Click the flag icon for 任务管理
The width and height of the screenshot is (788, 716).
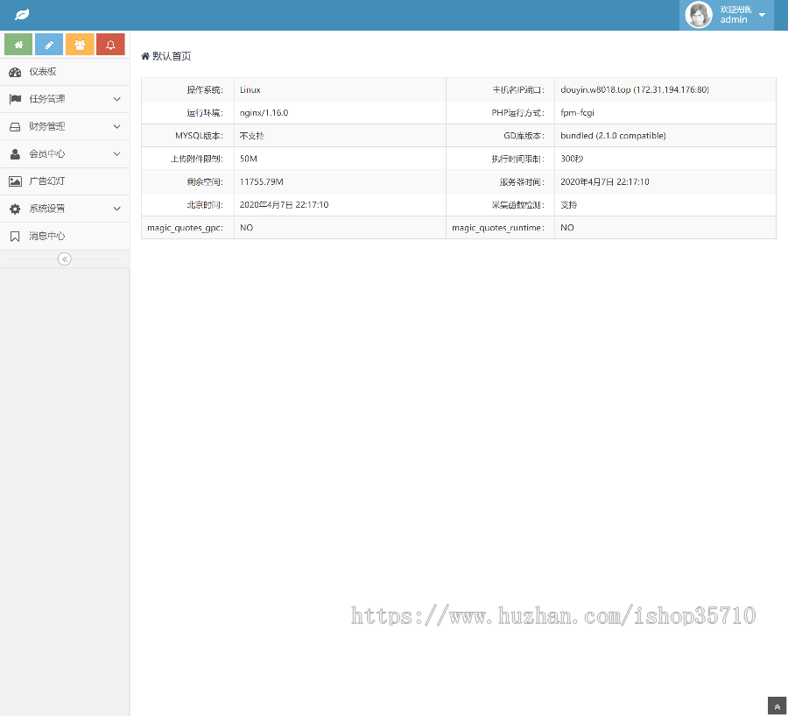(15, 99)
